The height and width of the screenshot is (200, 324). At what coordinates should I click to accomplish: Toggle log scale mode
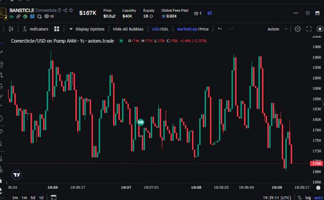tap(308, 198)
